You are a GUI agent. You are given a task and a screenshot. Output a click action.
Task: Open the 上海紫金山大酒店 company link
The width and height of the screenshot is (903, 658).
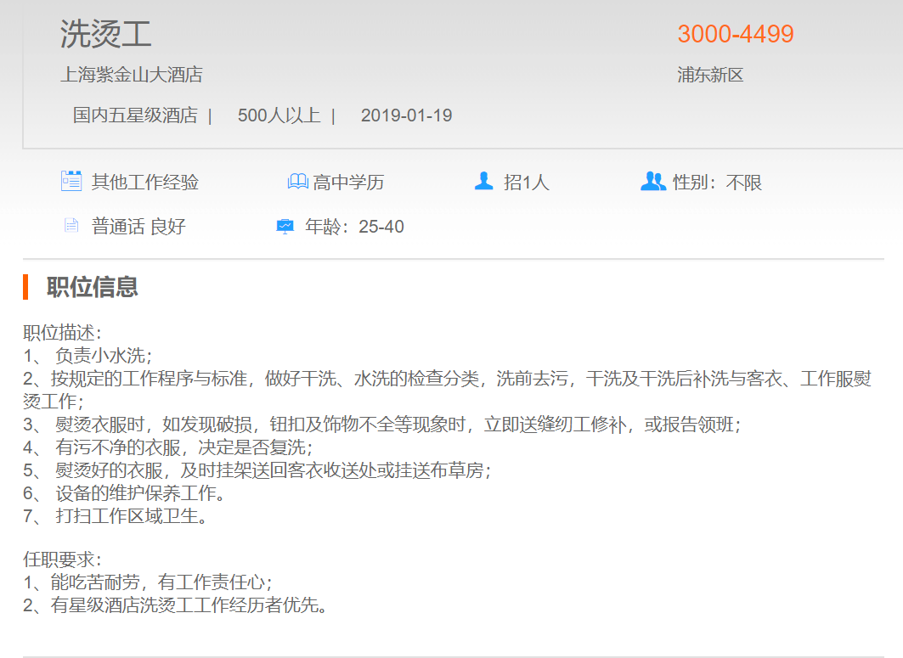[131, 75]
